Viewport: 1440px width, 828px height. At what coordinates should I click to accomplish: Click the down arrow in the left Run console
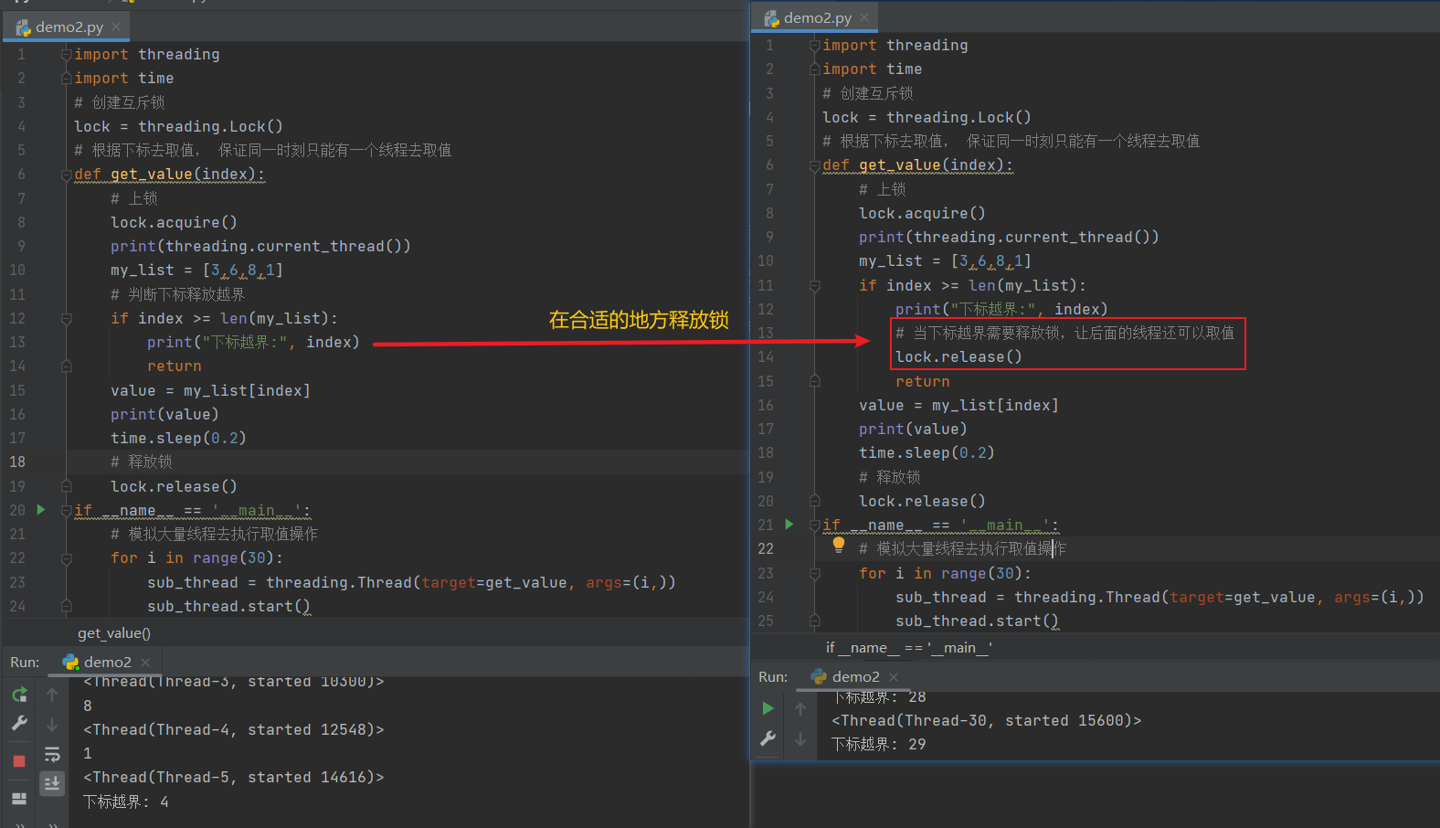52,725
